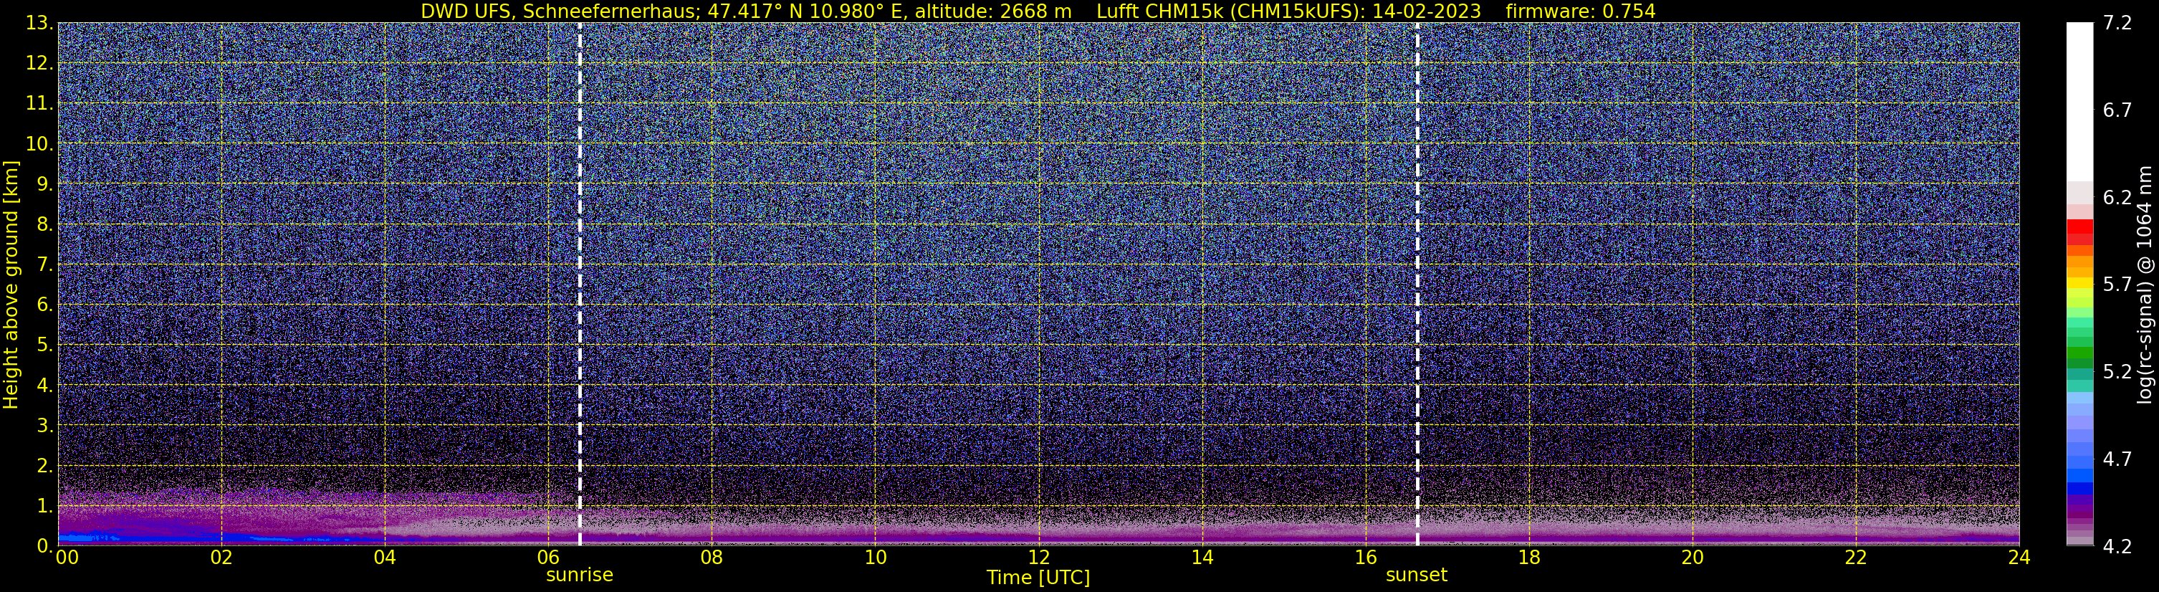This screenshot has height=592, width=2159.
Task: Click the "11." height axis tick label
Action: pyautogui.click(x=39, y=103)
